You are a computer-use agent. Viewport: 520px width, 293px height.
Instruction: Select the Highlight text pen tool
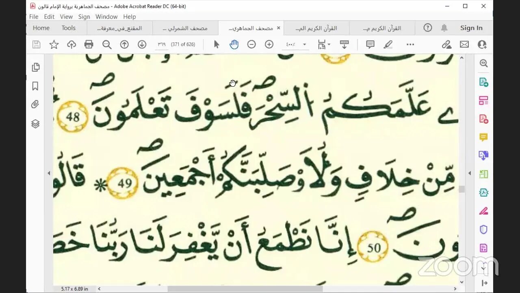(388, 44)
